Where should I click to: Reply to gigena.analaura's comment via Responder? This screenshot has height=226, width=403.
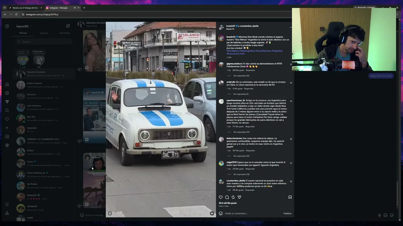coord(250,70)
